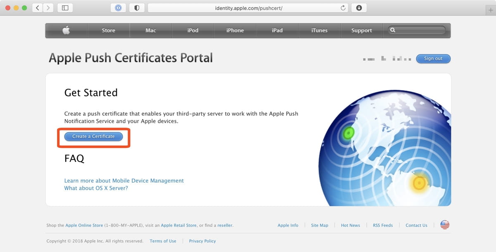The image size is (496, 252).
Task: Choose region via the US flag icon
Action: 445,225
